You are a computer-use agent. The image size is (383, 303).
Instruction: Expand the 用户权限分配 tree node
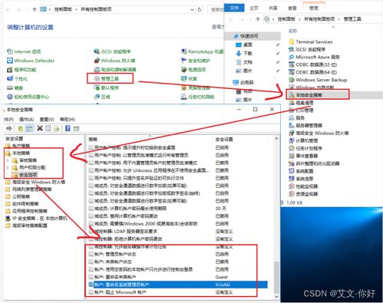(8, 167)
